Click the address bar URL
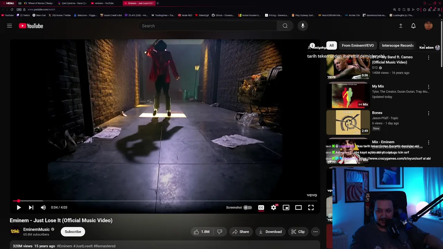This screenshot has height=249, width=443. (x=41, y=10)
